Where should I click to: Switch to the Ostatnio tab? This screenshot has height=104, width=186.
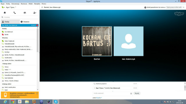29,22
